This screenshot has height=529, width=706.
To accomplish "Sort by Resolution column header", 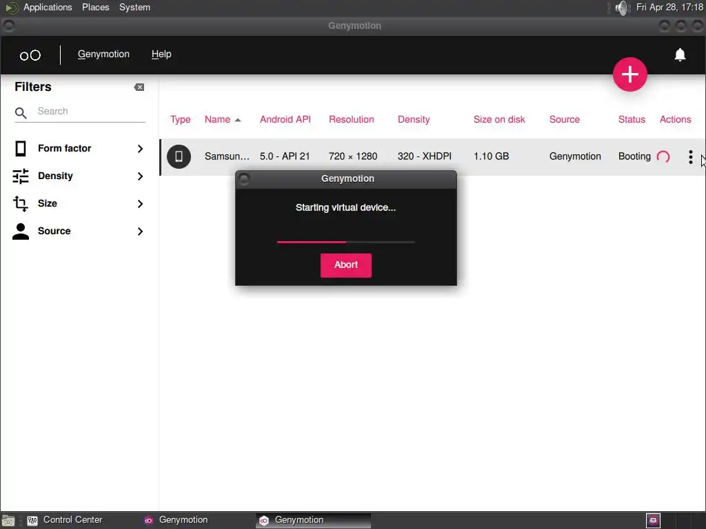I will coord(351,119).
